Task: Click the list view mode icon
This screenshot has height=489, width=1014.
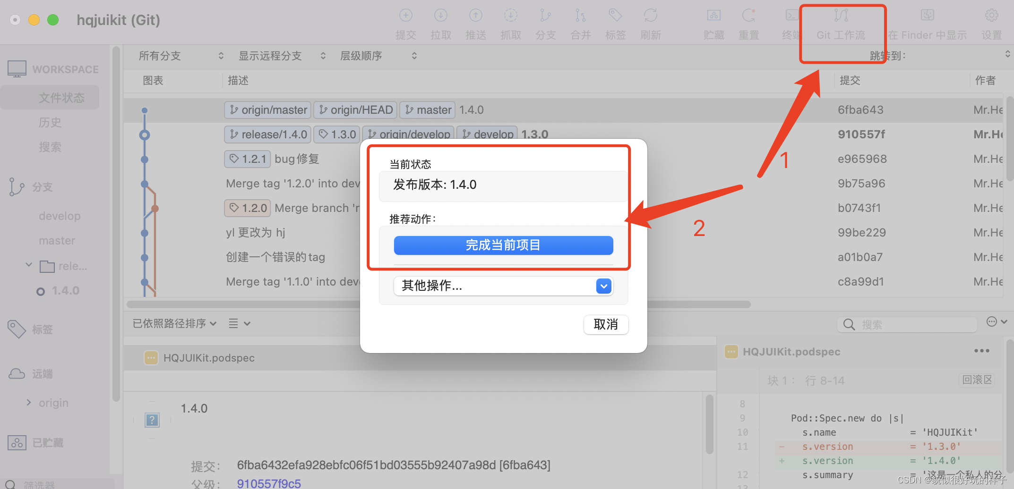Action: (233, 323)
